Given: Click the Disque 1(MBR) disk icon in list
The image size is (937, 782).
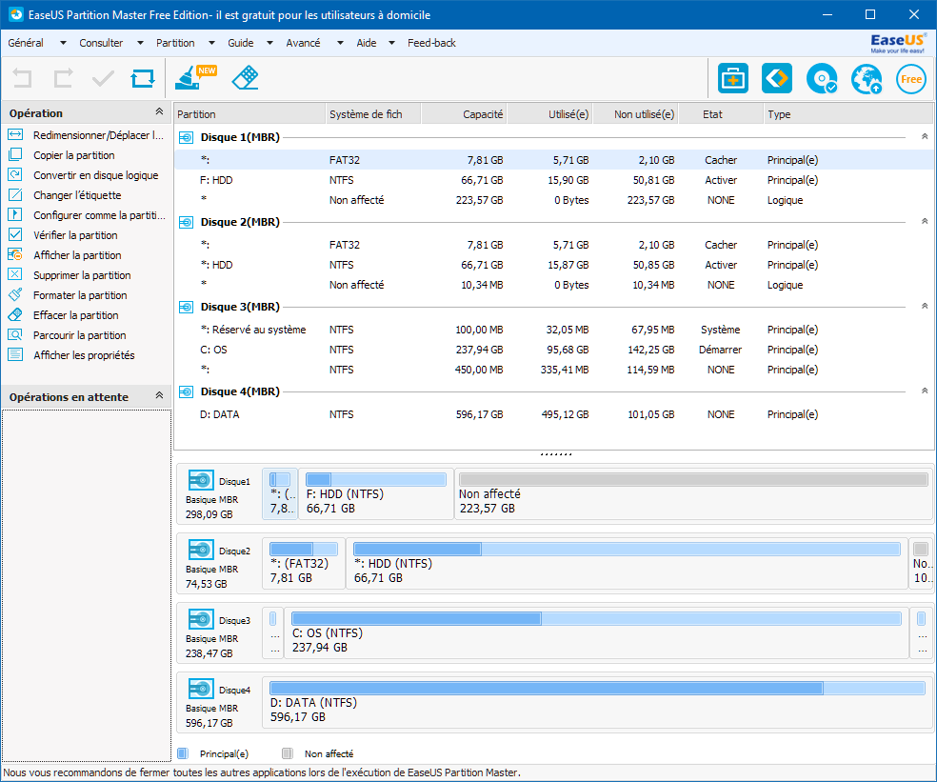Looking at the screenshot, I should pyautogui.click(x=186, y=137).
